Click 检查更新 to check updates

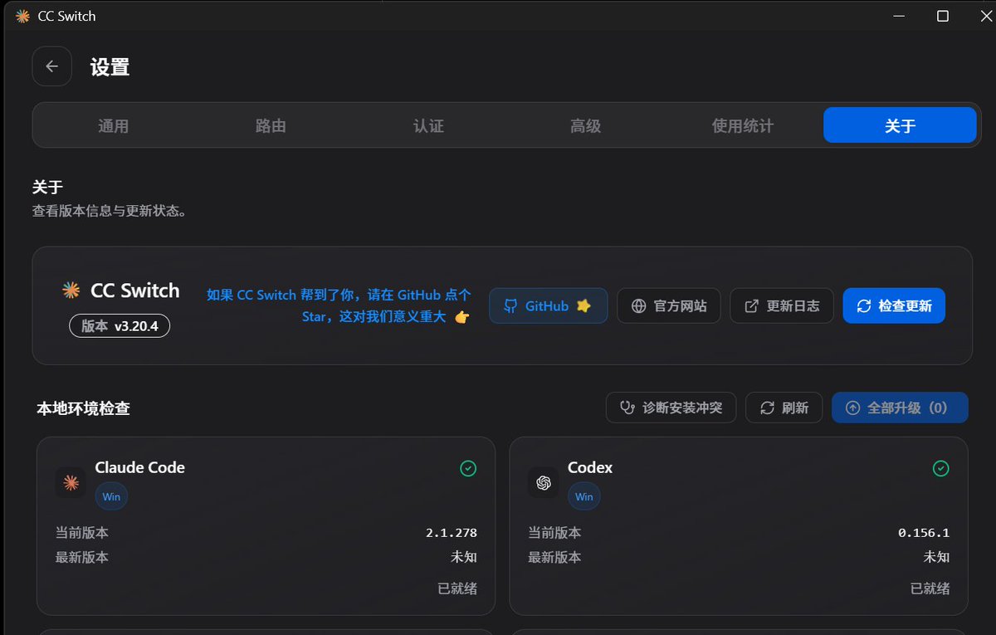[x=894, y=305]
